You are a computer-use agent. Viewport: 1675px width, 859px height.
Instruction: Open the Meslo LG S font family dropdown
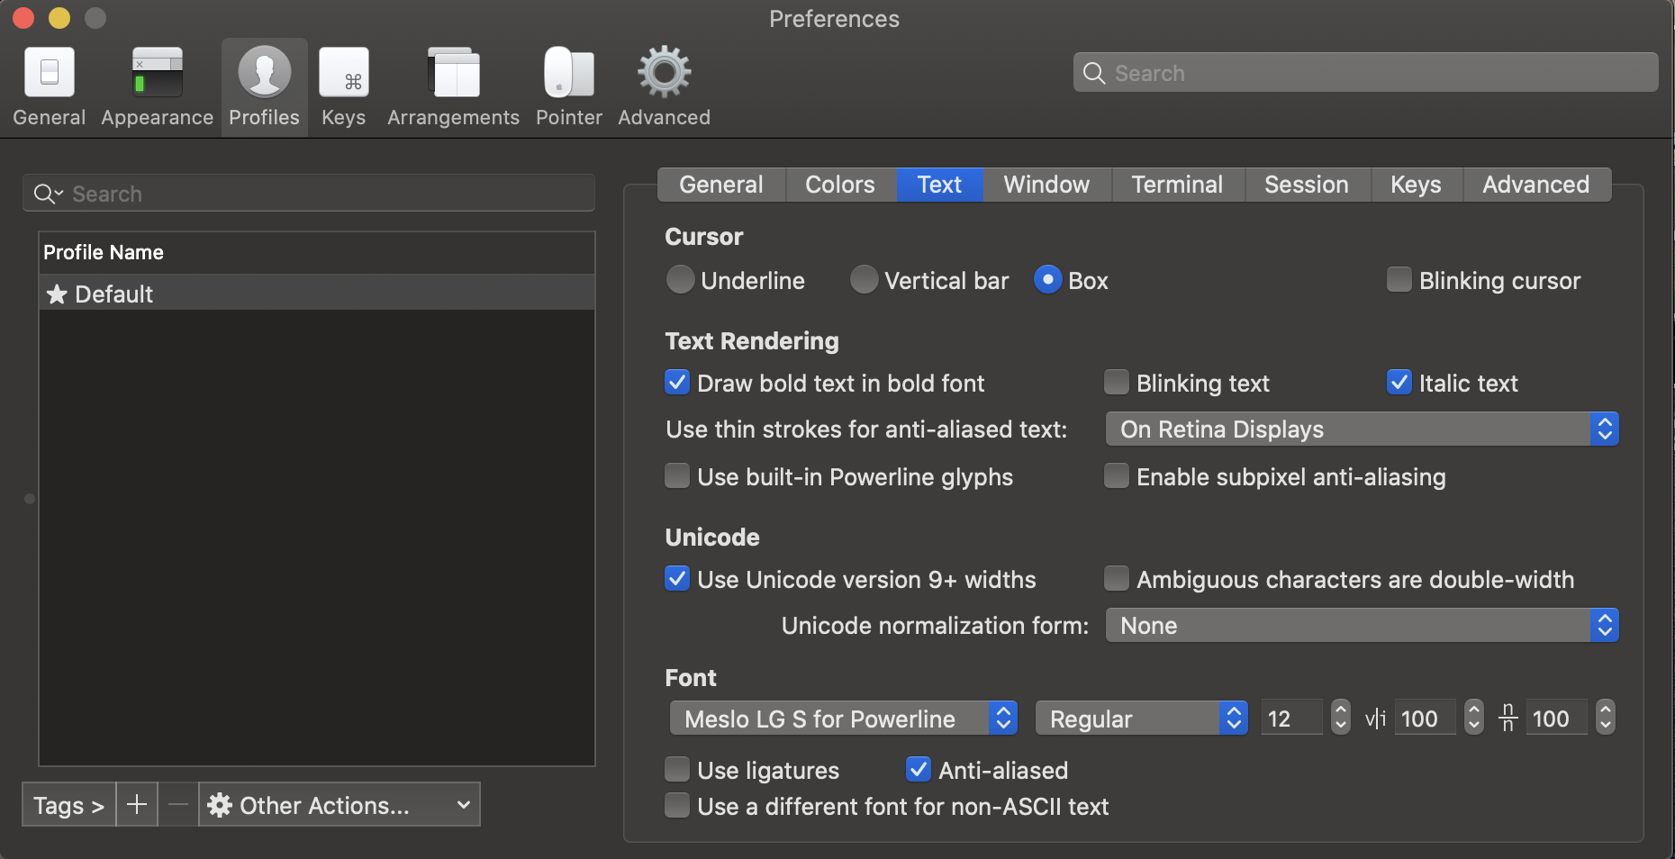pos(844,719)
